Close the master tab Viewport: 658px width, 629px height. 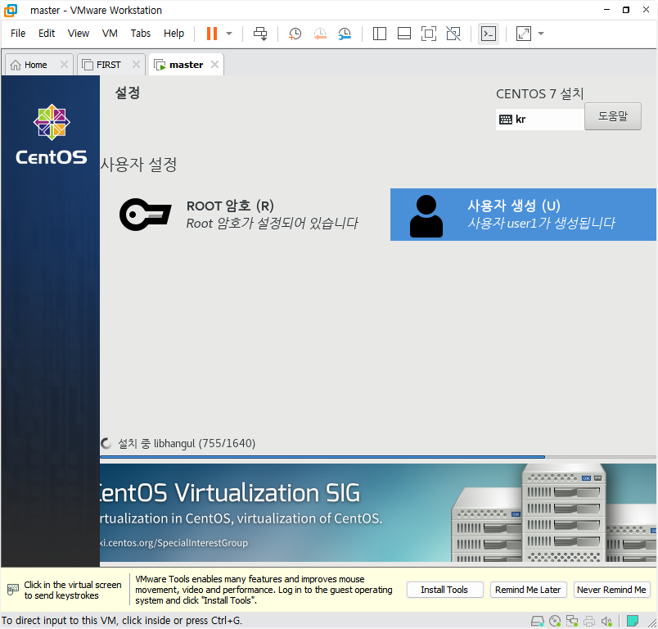click(x=214, y=64)
